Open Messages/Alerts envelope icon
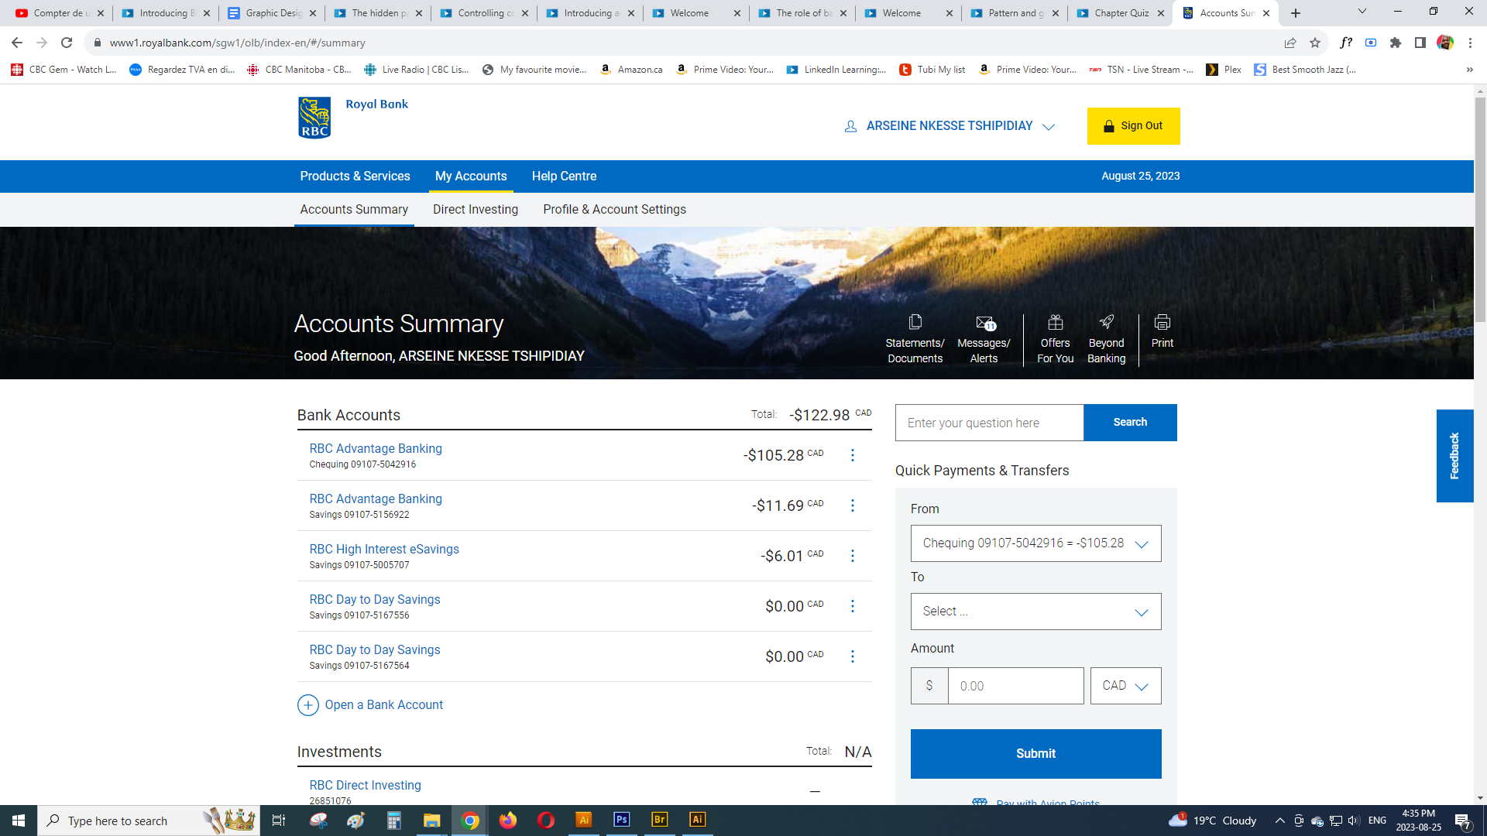The image size is (1487, 836). click(x=984, y=323)
